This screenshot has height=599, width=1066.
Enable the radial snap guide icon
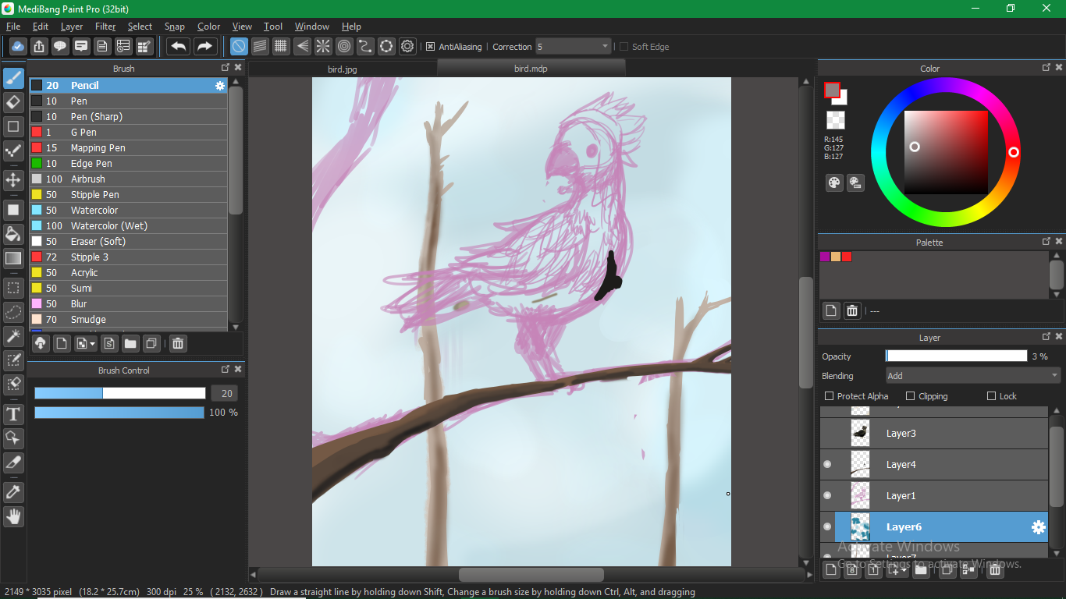tap(323, 47)
